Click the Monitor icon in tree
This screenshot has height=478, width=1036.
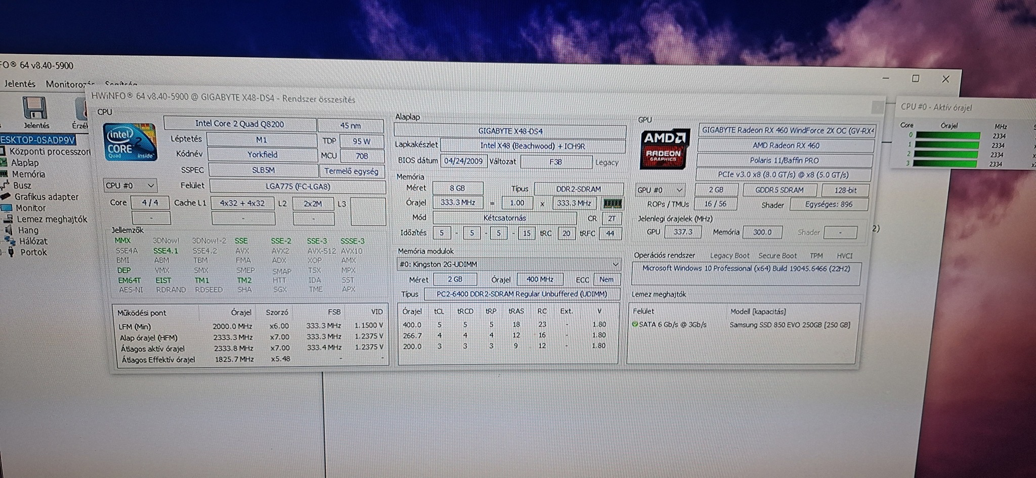click(6, 208)
